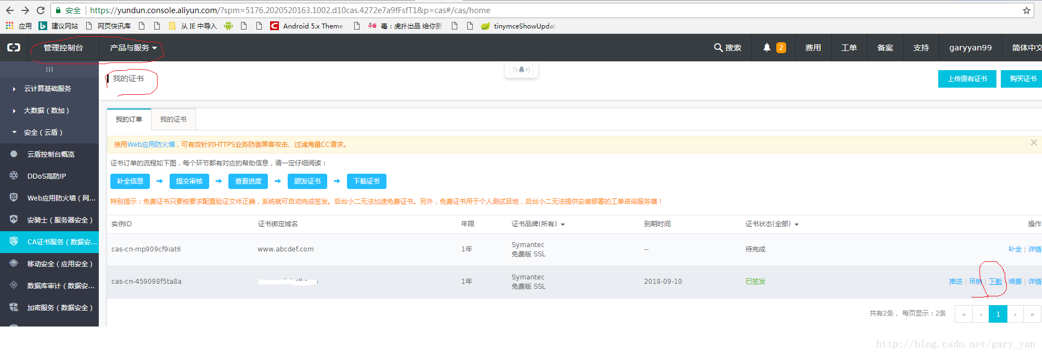Switch to the 我的订单 tab
The width and height of the screenshot is (1042, 355).
pos(129,119)
